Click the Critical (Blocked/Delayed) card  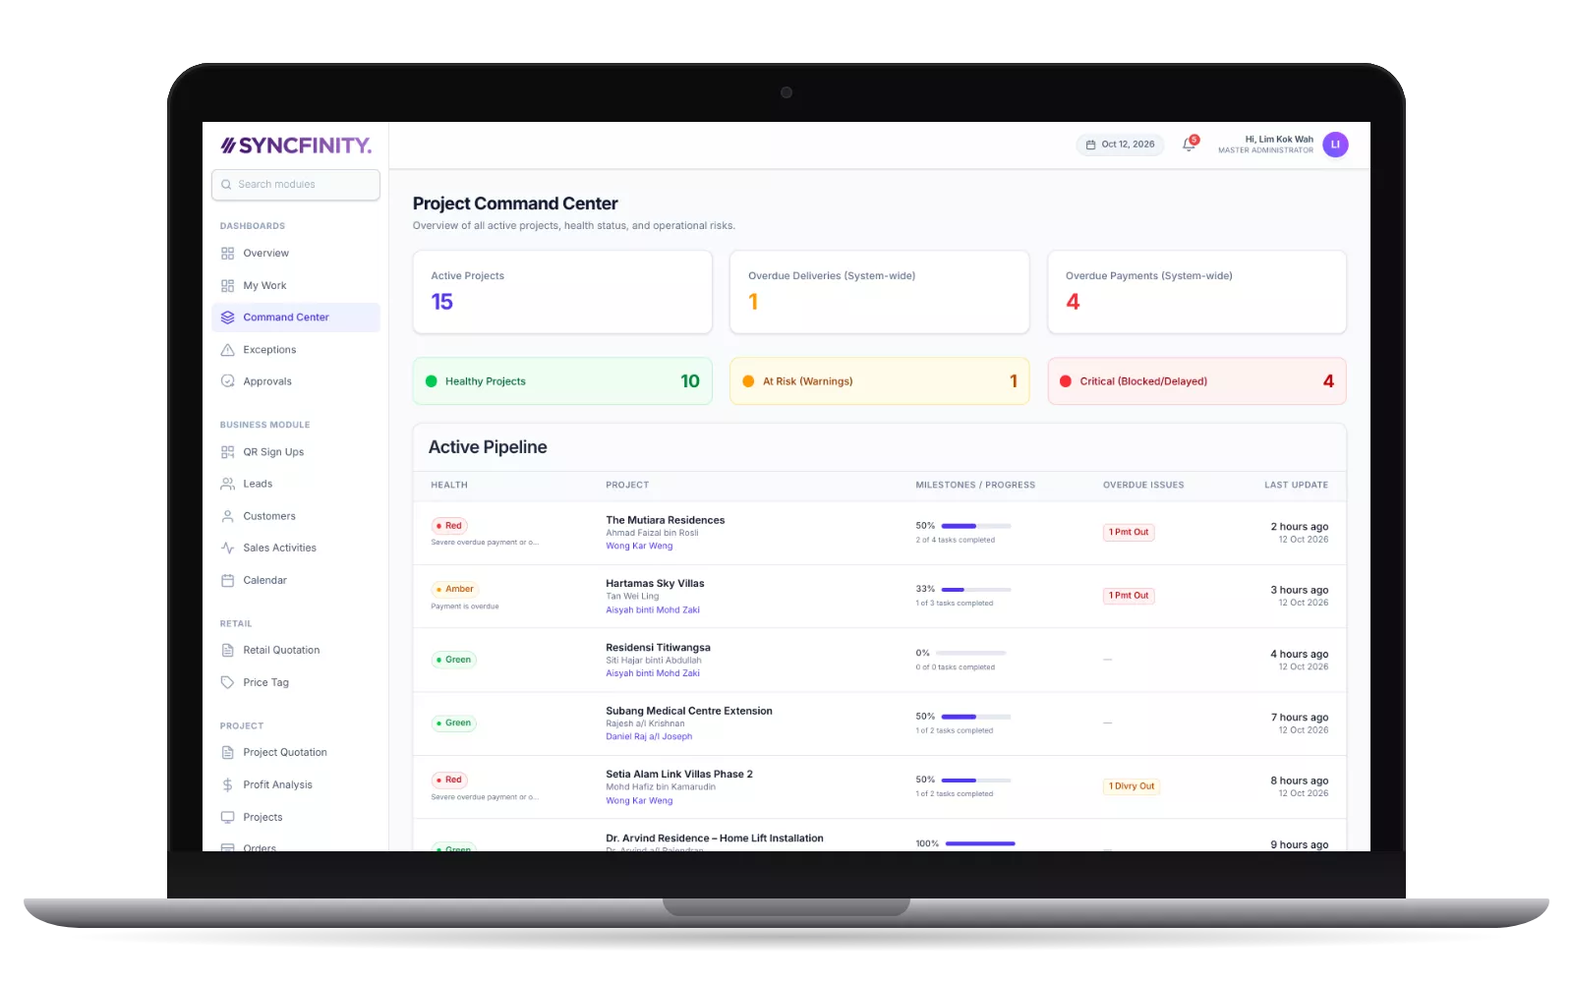(x=1196, y=381)
